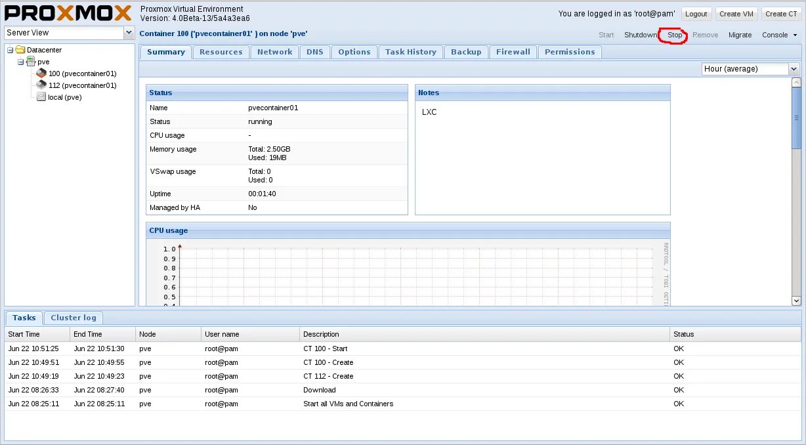
Task: Select 112 (pvecontainer01) in tree
Action: (x=83, y=85)
